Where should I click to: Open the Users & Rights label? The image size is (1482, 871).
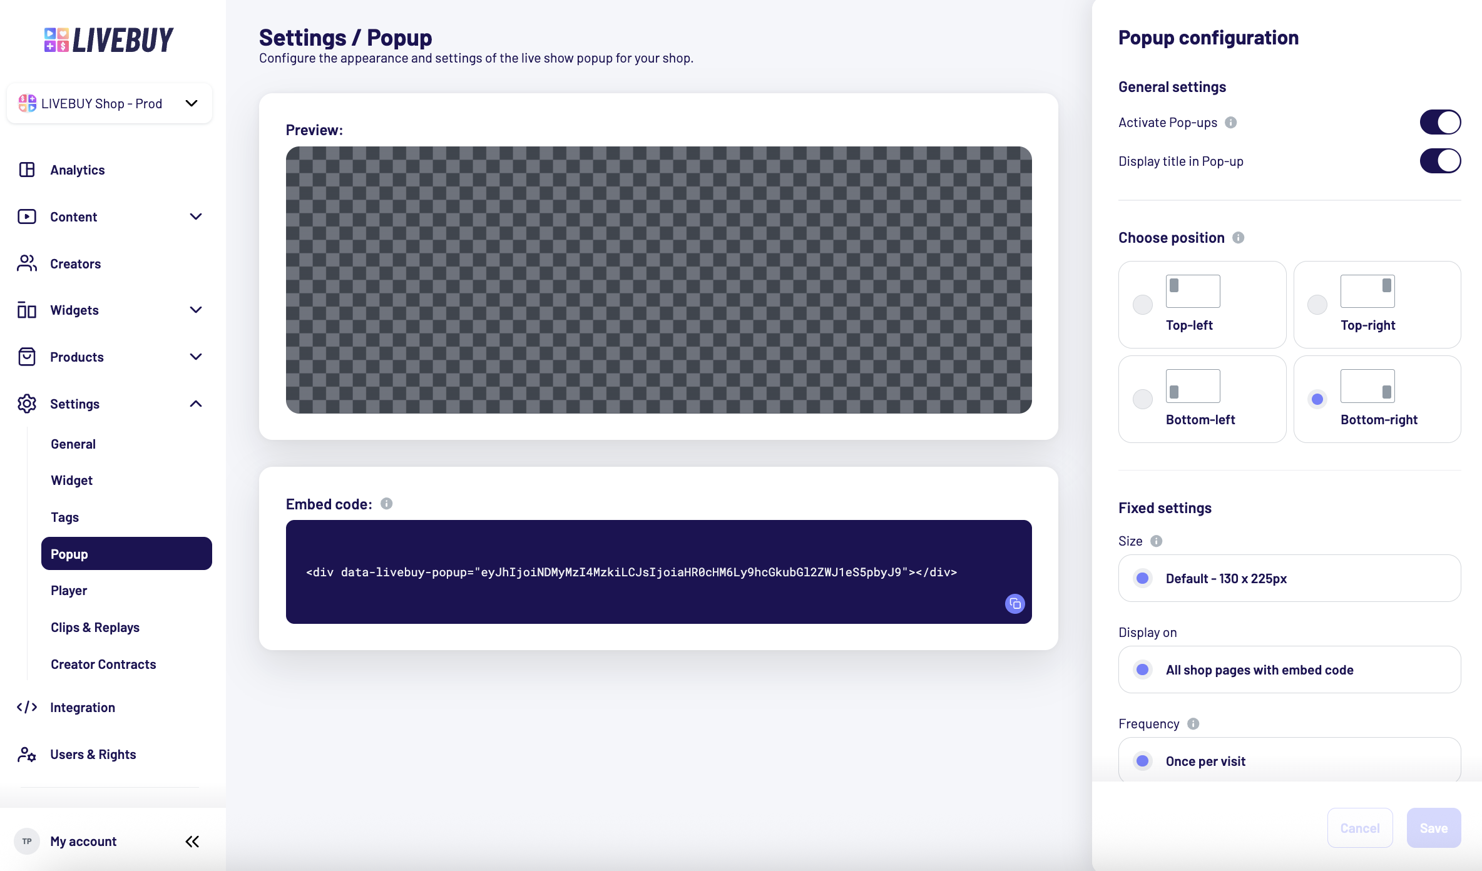click(93, 755)
